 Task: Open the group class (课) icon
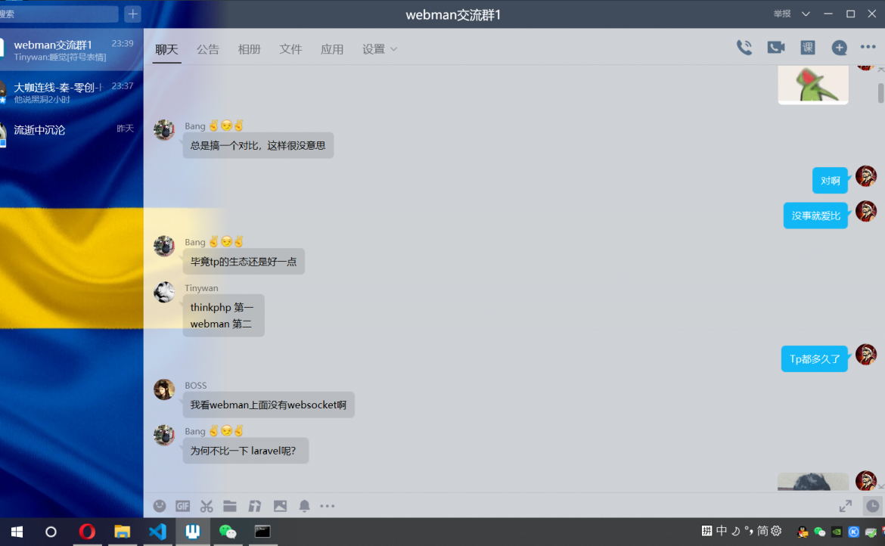point(808,48)
